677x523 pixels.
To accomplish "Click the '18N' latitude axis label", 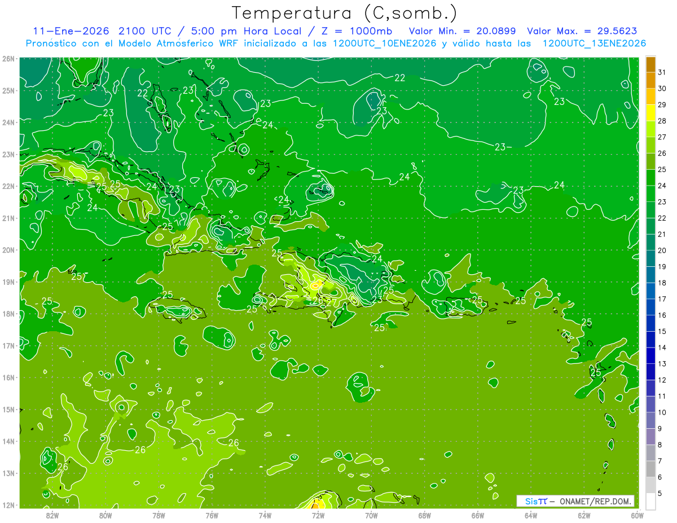I will click(8, 314).
